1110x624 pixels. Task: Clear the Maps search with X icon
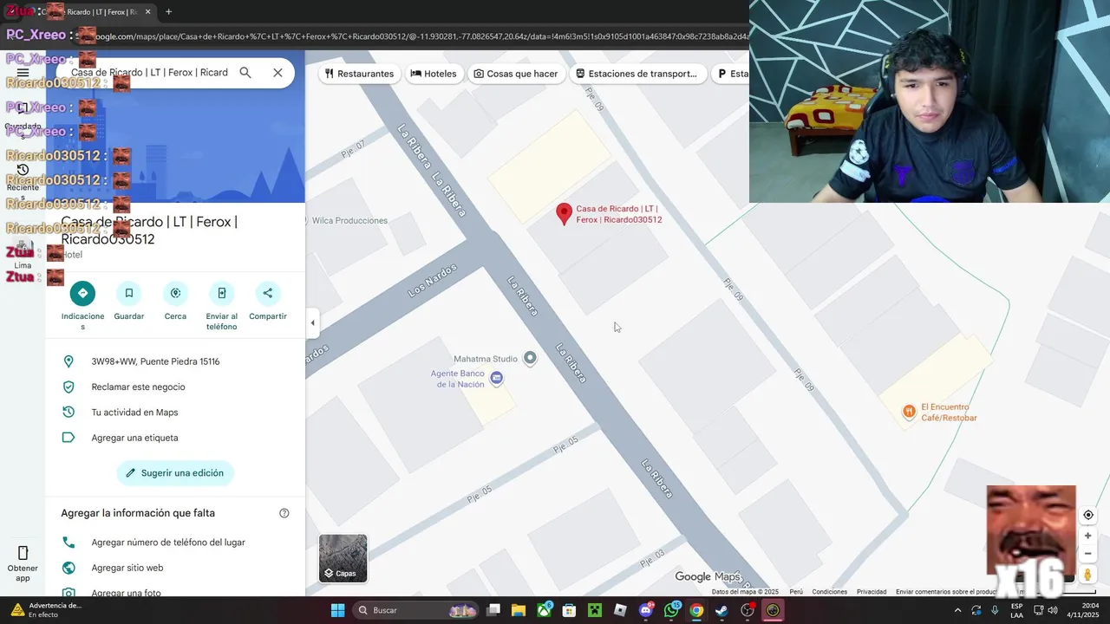[277, 73]
